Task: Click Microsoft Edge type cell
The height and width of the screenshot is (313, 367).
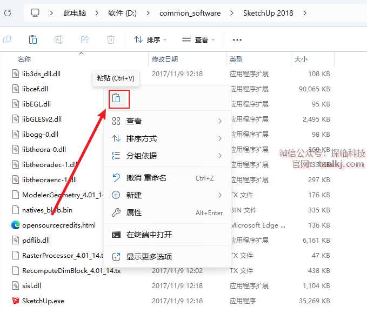Action: click(x=258, y=225)
